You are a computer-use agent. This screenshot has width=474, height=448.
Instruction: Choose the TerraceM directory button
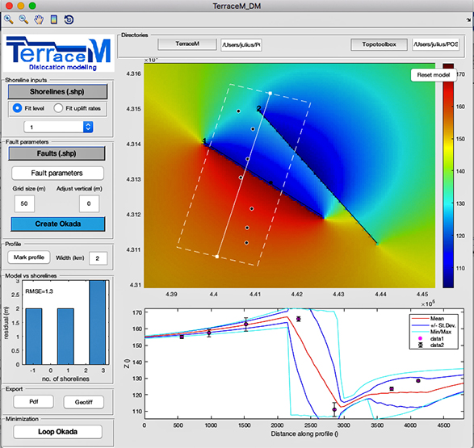pos(187,44)
